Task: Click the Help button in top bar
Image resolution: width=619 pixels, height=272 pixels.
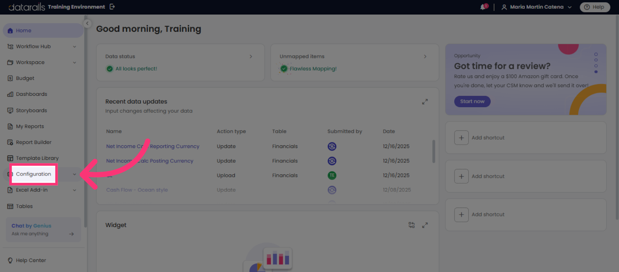Action: click(x=595, y=7)
